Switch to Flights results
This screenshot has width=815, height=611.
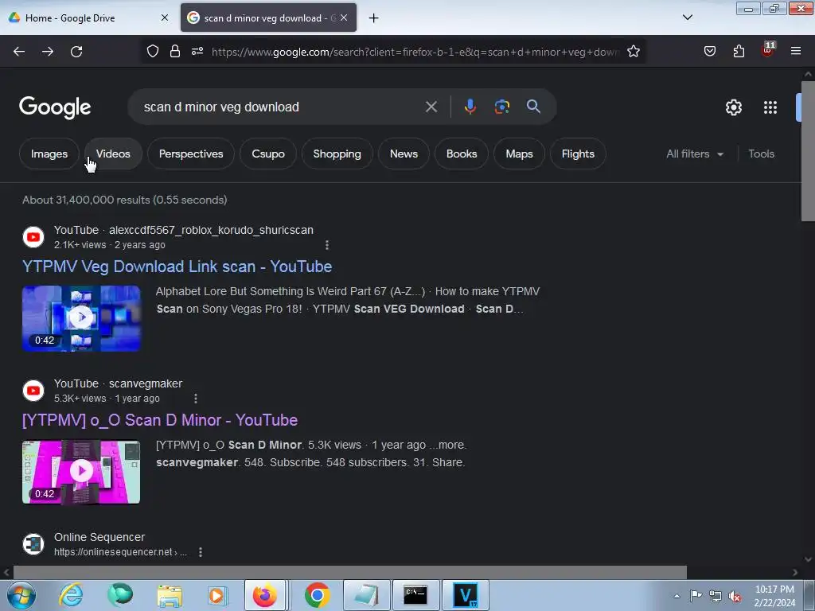(x=578, y=154)
